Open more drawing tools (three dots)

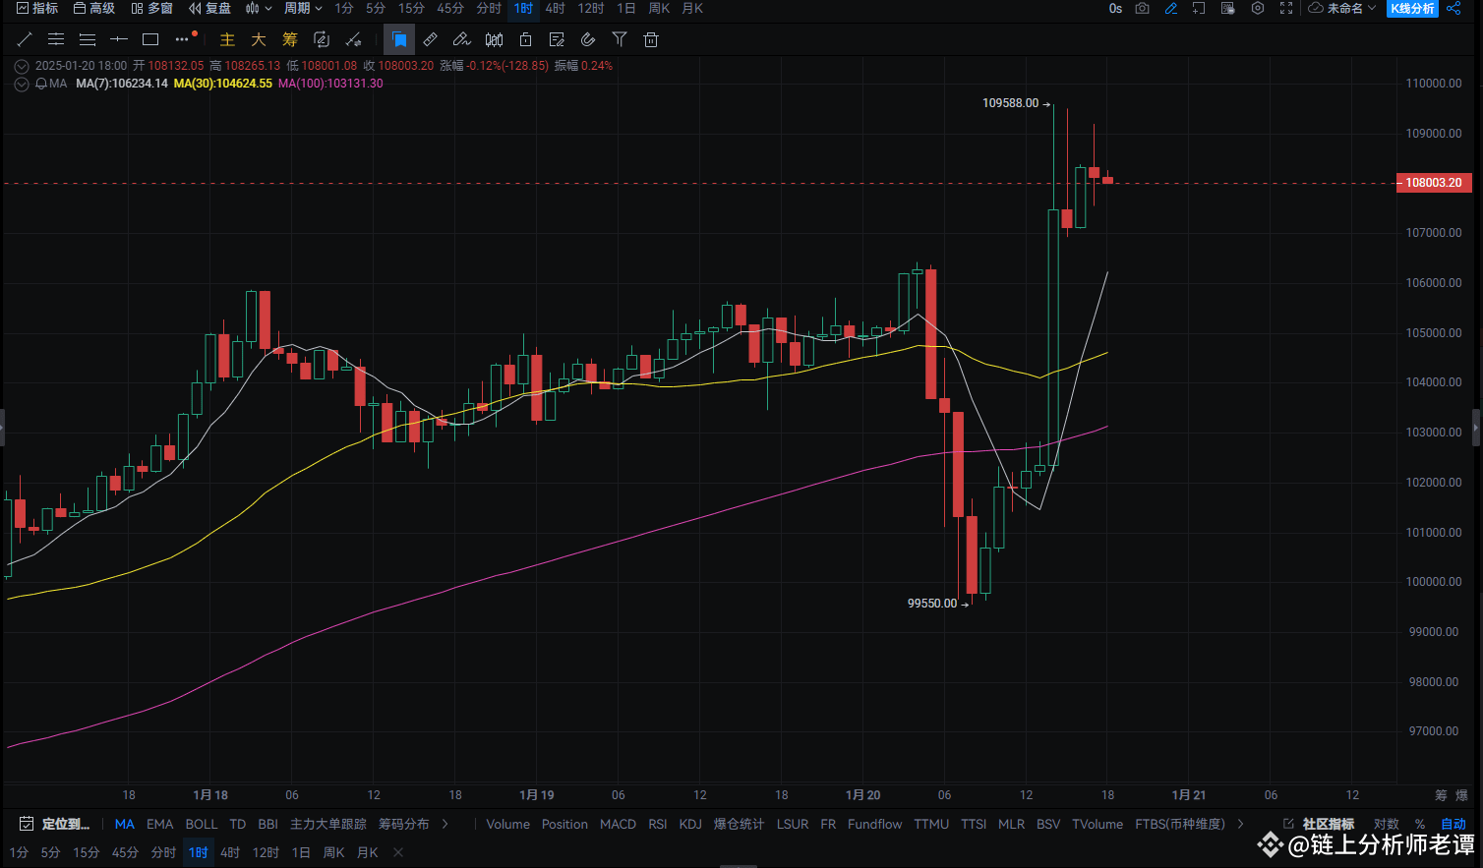pyautogui.click(x=182, y=39)
